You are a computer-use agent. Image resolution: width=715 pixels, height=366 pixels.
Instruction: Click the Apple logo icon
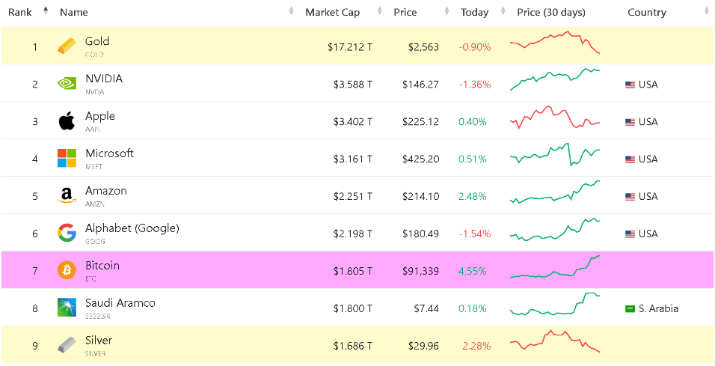[67, 121]
